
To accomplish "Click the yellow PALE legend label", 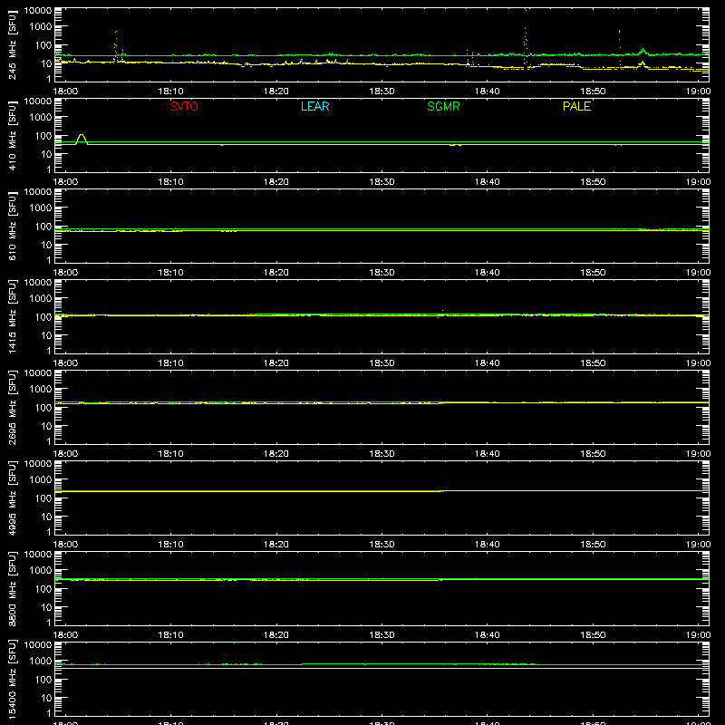I will coord(576,106).
